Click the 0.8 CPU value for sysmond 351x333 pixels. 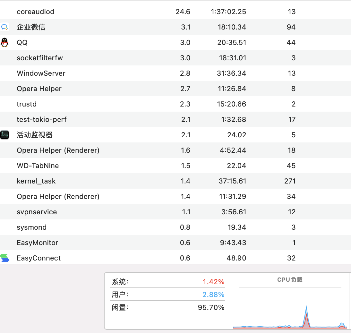click(x=185, y=227)
